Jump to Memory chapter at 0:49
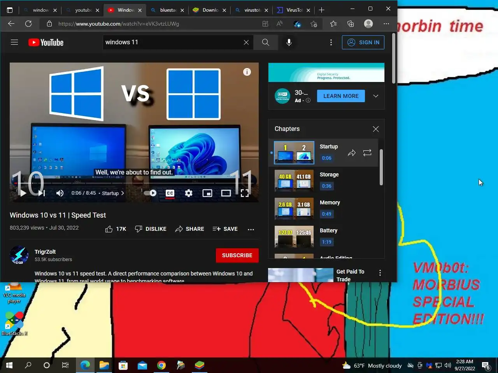Screen dimensions: 498x373 tap(327, 214)
